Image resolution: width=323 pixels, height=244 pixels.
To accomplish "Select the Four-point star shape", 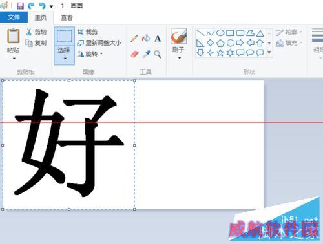I will (x=210, y=53).
